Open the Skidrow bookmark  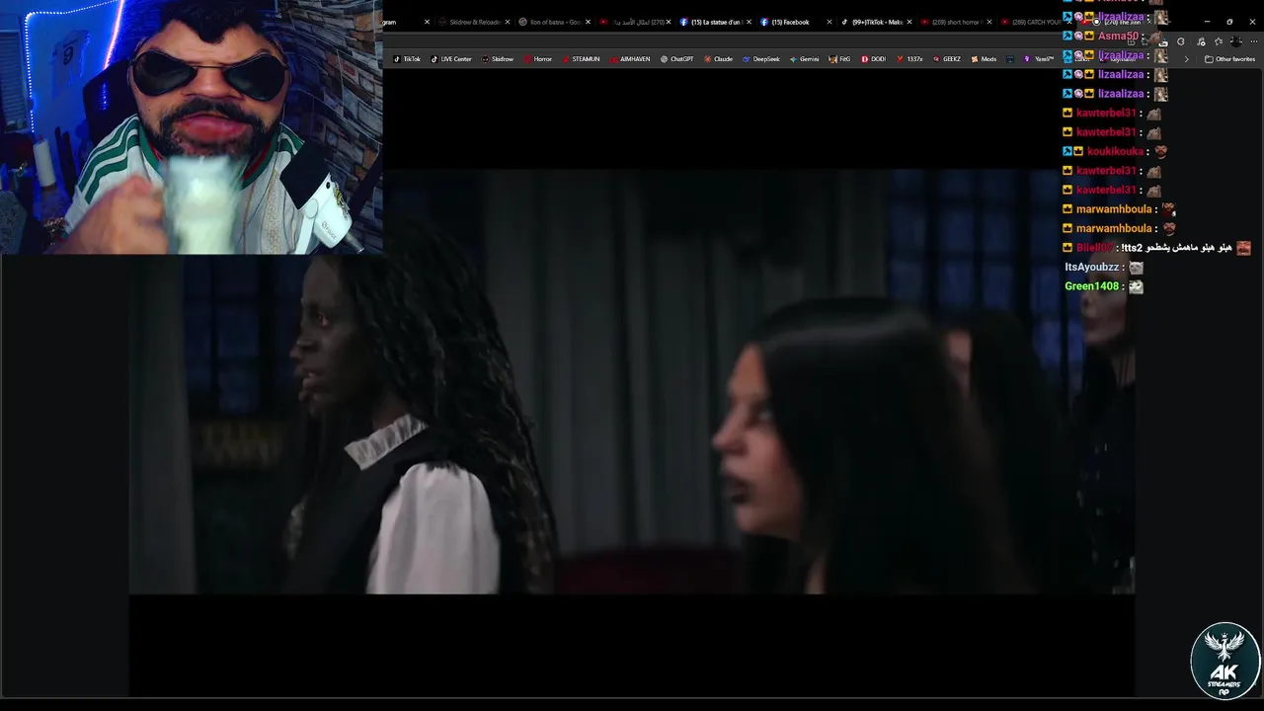point(498,59)
